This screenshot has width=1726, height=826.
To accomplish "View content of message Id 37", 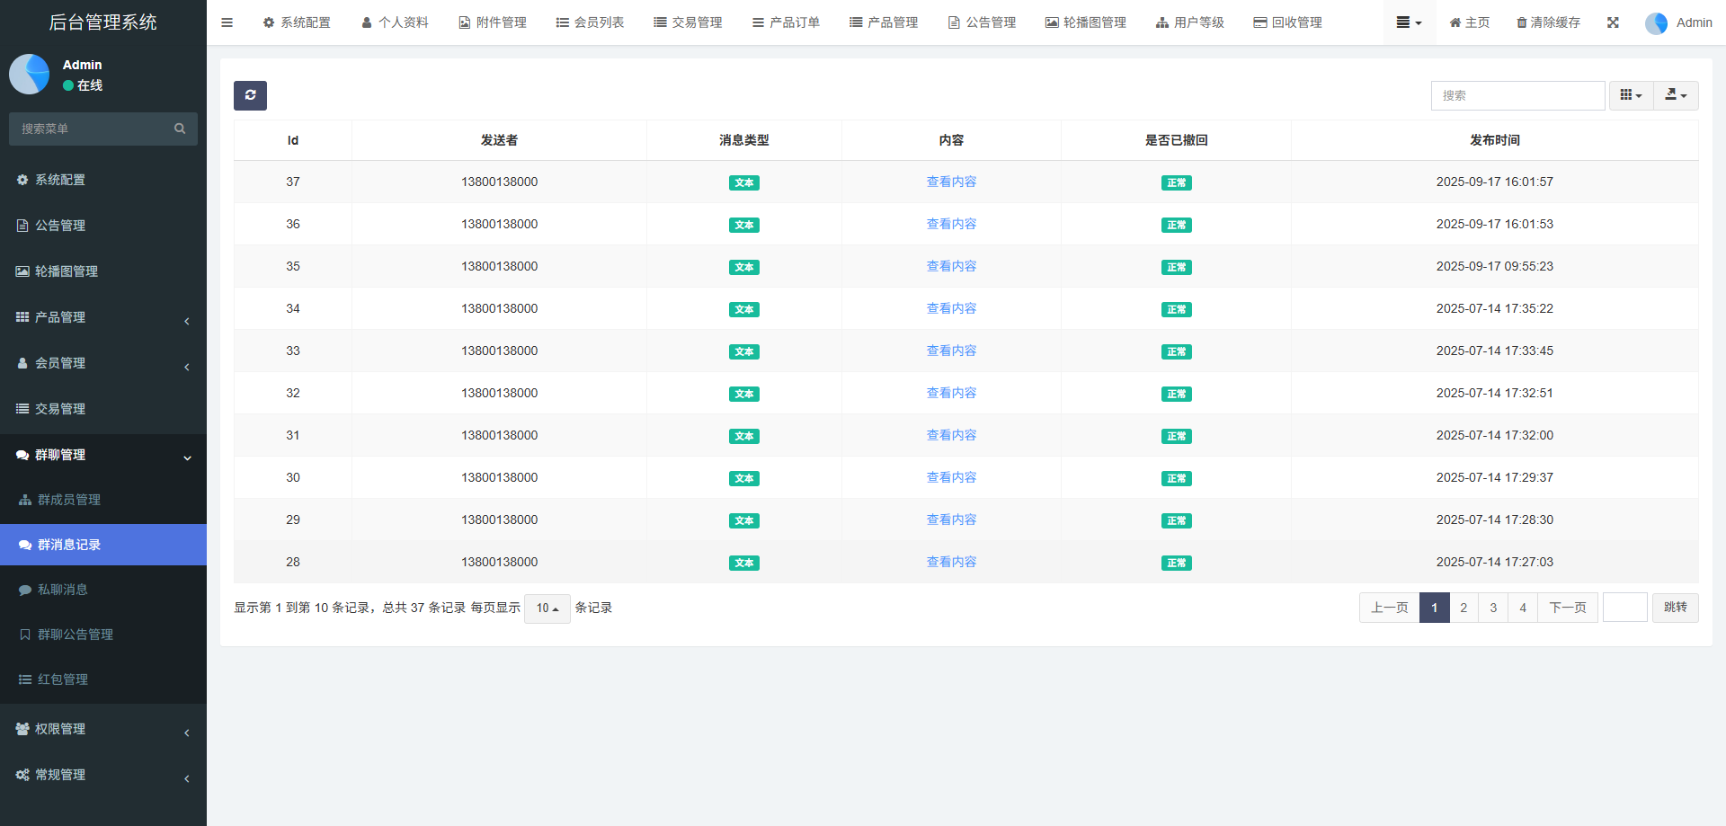I will 951,182.
